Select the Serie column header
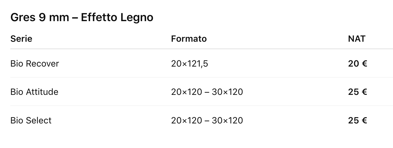Image resolution: width=393 pixels, height=148 pixels. coord(21,39)
